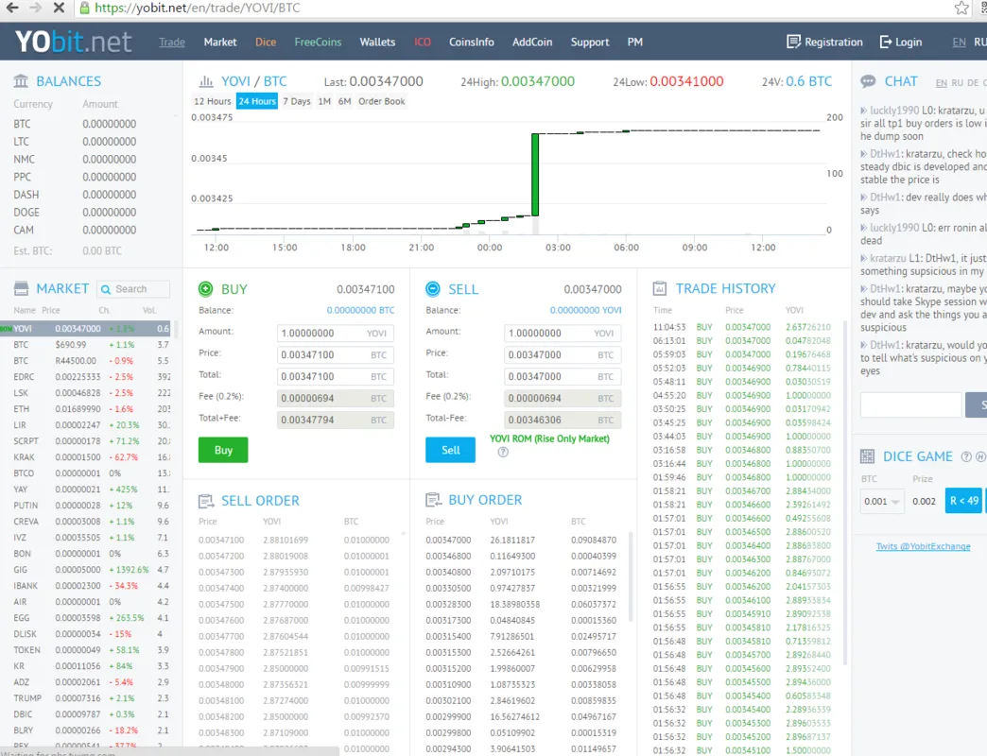The width and height of the screenshot is (987, 756).
Task: Click the browser forward arrow
Action: [x=35, y=9]
